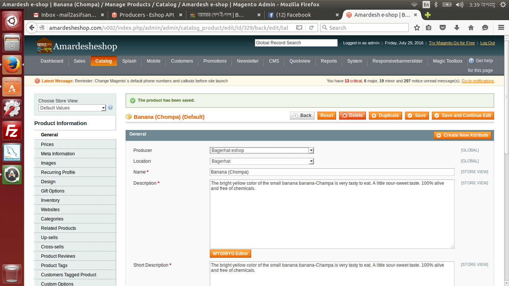Viewport: 509px width, 286px height.
Task: Open the En keyboard layout indicator
Action: pos(426,4)
